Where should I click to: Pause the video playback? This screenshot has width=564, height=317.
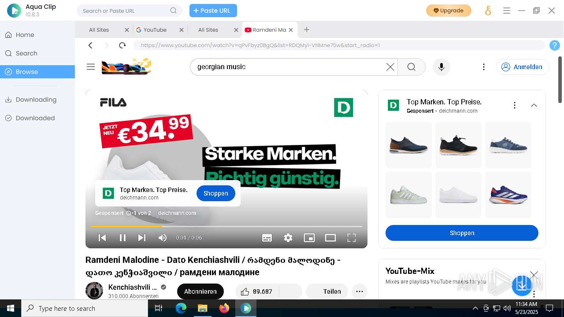point(123,238)
